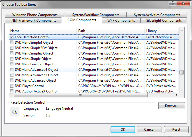The image size is (192, 137).
Task: Check the DVDMenuSimple4 Object checkbox
Action: click(11, 43)
